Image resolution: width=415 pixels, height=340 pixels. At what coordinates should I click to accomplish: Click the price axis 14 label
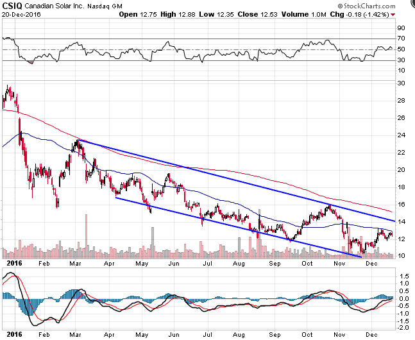[402, 221]
